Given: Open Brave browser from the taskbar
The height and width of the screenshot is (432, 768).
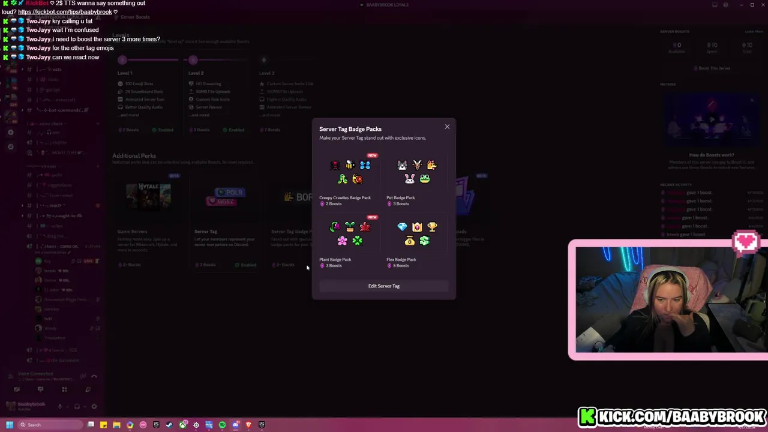Looking at the screenshot, I should [248, 425].
